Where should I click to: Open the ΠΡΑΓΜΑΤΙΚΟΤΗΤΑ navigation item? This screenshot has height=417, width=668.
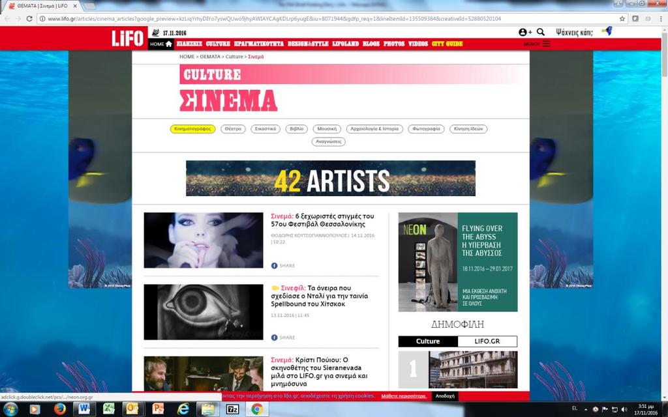tap(258, 44)
